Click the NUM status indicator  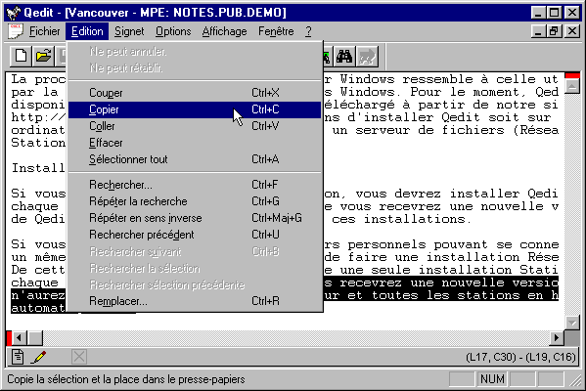point(492,379)
